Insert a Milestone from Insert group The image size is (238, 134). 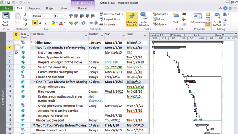184,19
